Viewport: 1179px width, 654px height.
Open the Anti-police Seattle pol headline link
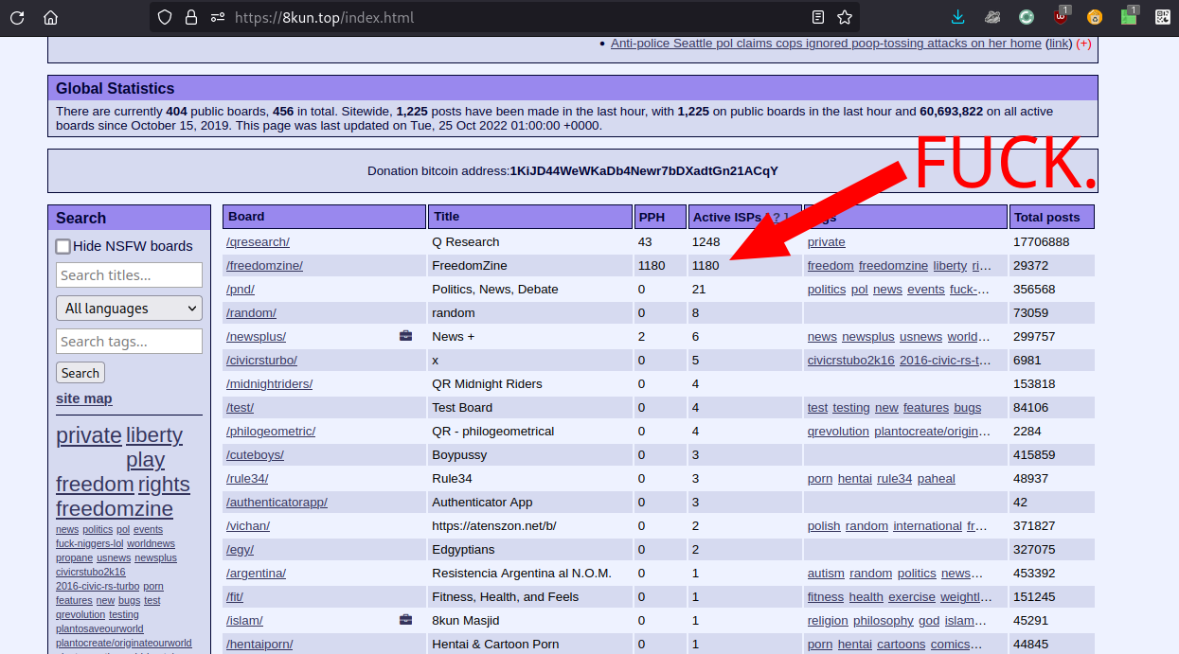coord(826,44)
